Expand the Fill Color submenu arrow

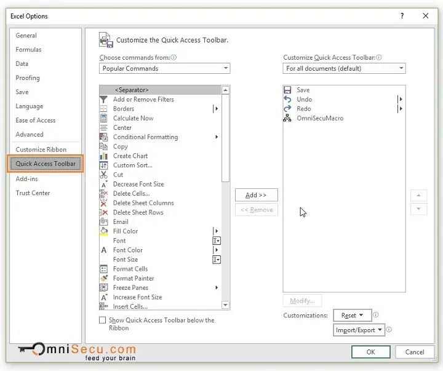click(216, 231)
